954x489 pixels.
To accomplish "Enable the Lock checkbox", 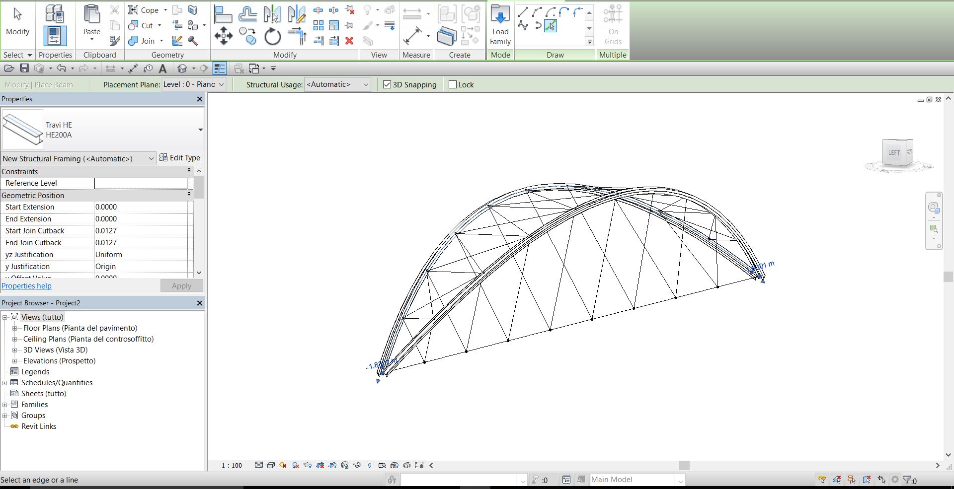I will pos(453,85).
